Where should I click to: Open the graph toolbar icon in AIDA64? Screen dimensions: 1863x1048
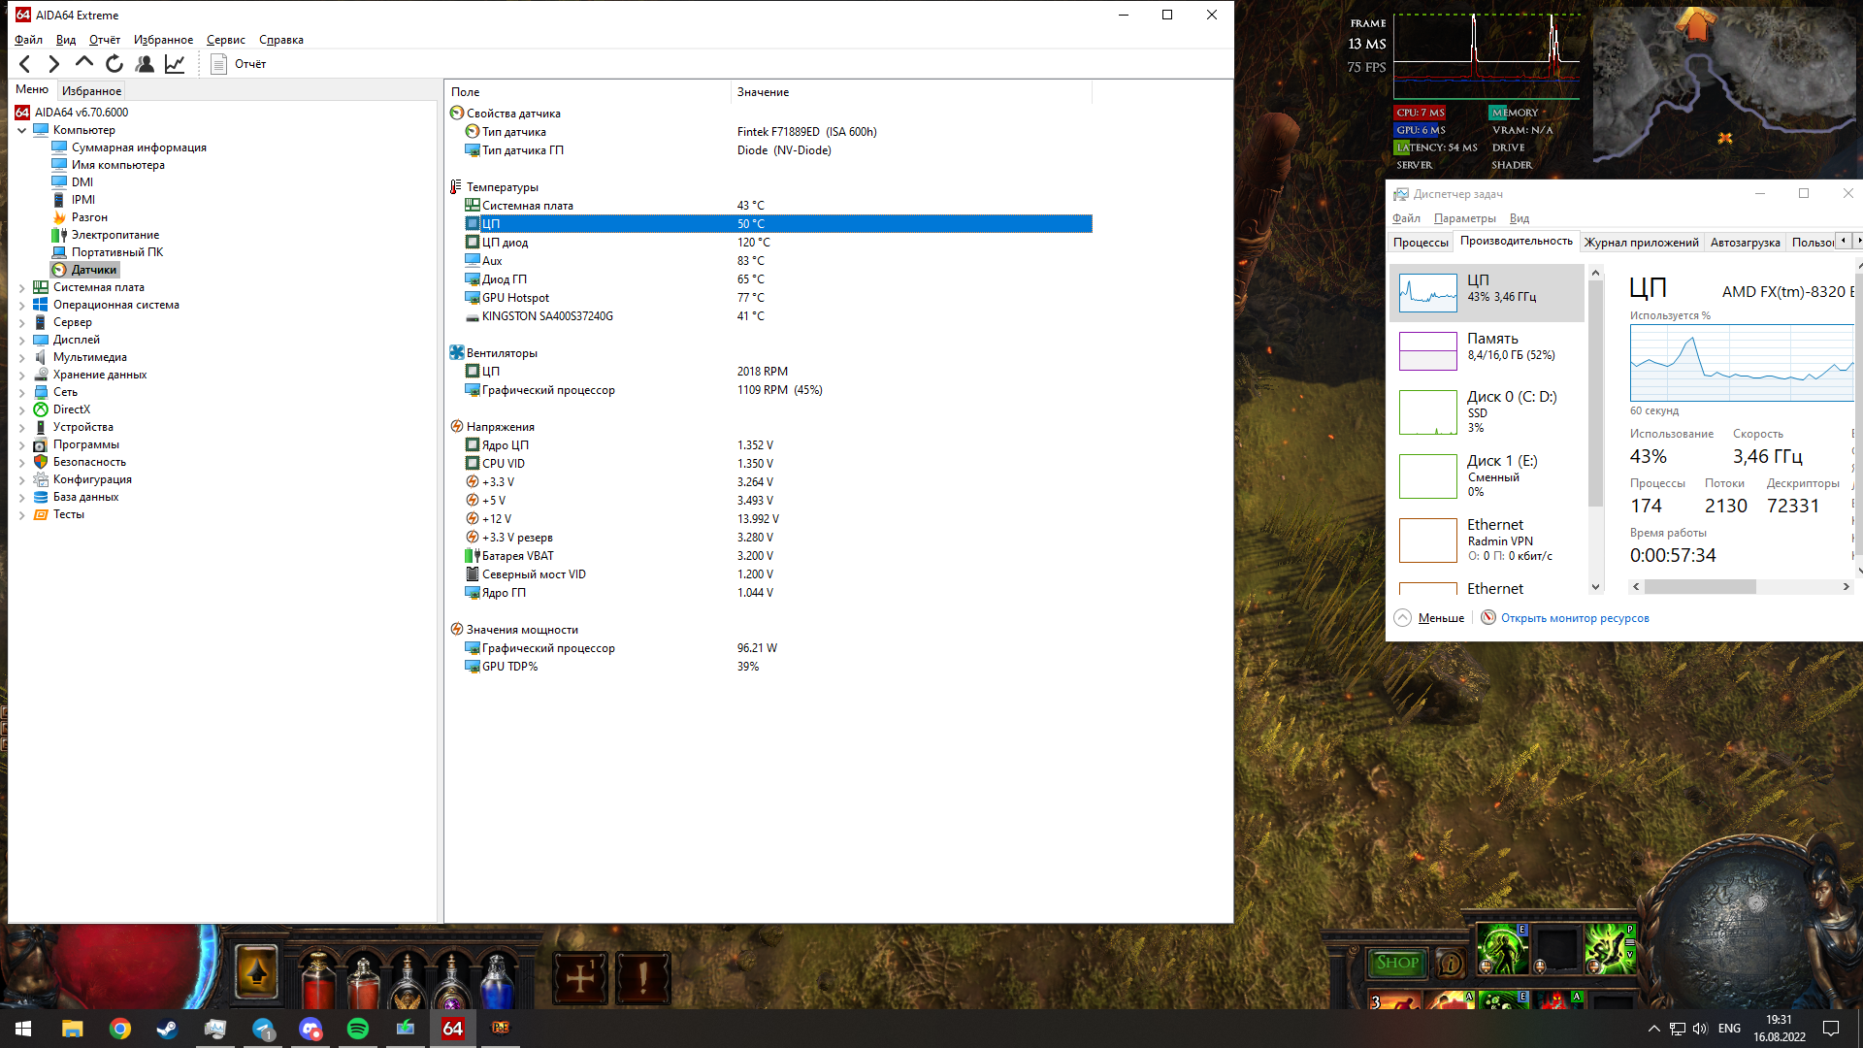175,64
